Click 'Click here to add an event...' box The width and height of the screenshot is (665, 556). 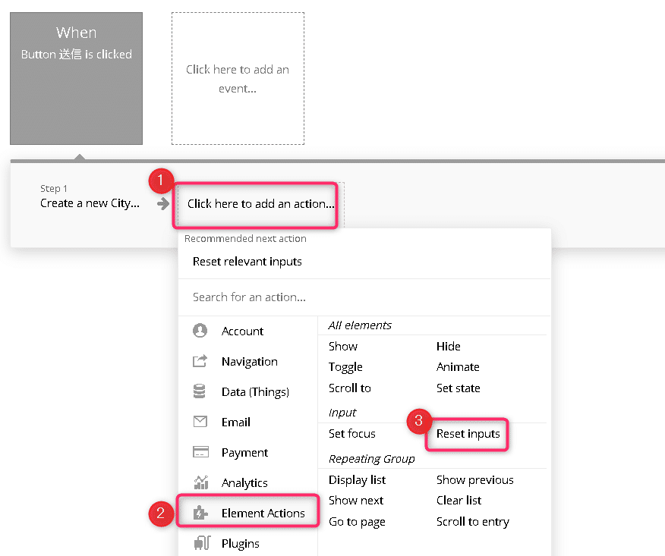point(238,78)
